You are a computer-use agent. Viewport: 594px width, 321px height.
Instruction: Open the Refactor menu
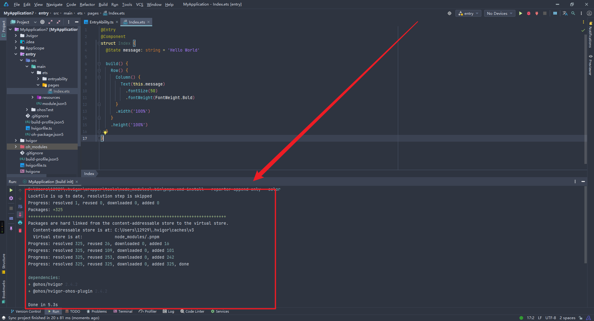point(87,4)
